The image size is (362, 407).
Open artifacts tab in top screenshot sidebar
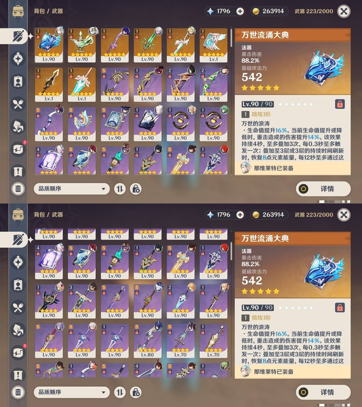[18, 59]
